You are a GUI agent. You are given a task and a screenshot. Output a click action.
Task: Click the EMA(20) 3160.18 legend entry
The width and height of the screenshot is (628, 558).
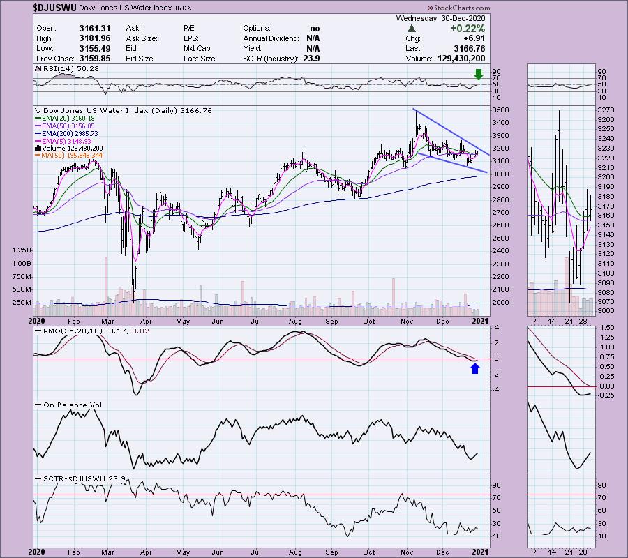point(66,119)
